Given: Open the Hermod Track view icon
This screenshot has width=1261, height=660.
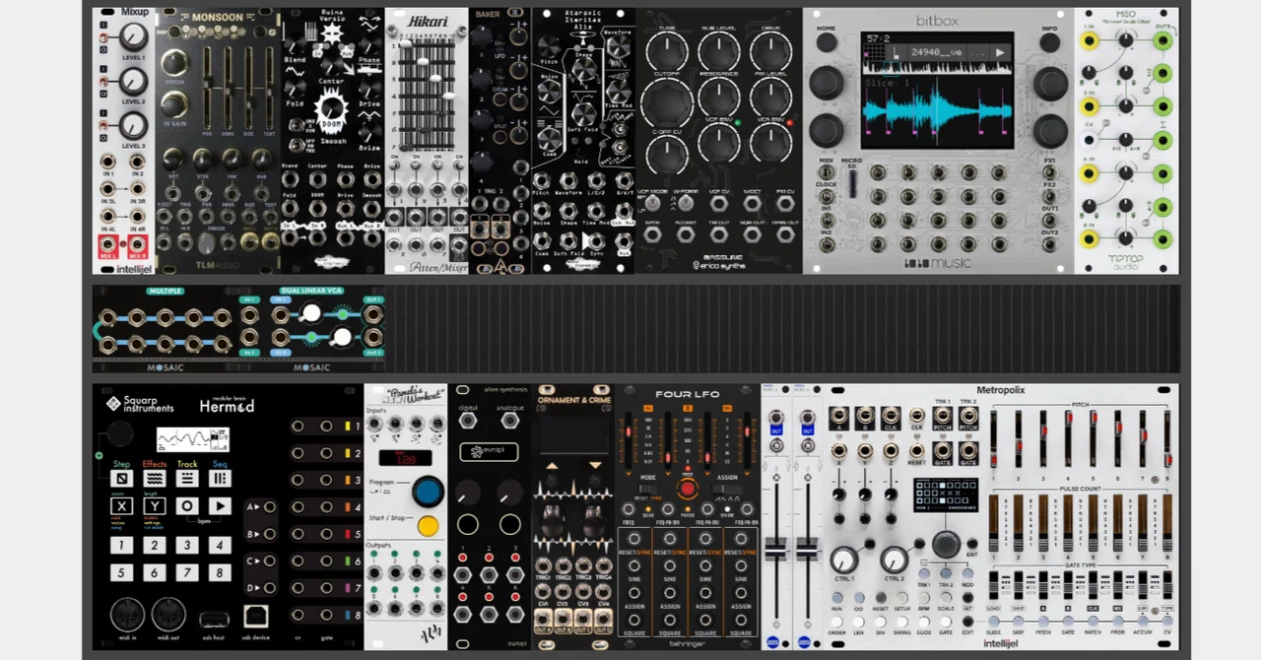Looking at the screenshot, I should point(187,479).
